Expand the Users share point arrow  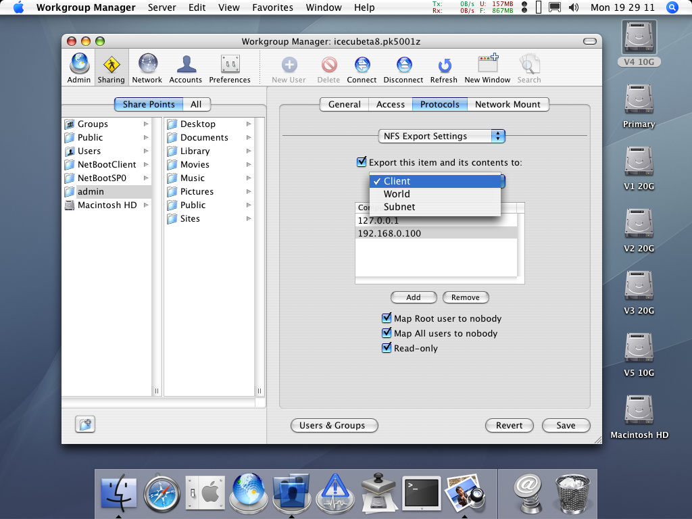pos(146,151)
